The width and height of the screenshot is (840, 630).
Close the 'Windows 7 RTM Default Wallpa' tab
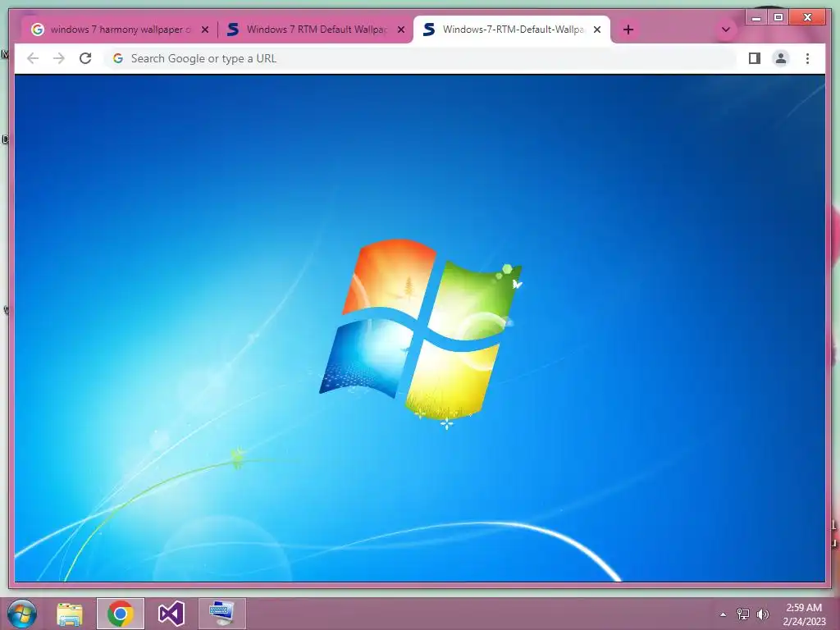point(400,30)
